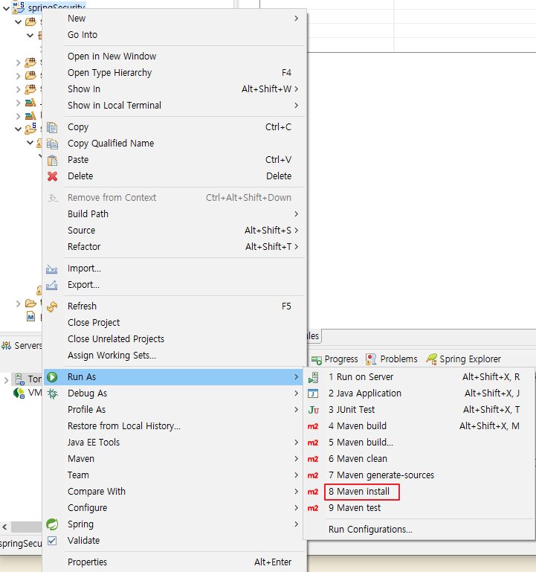Open Restore from Local History...
The height and width of the screenshot is (572, 536).
click(124, 425)
